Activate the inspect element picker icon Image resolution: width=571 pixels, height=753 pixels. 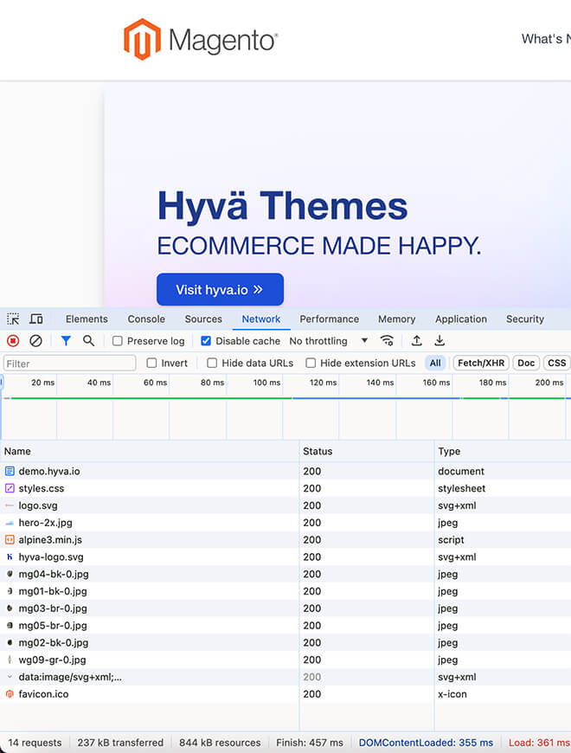pyautogui.click(x=13, y=319)
